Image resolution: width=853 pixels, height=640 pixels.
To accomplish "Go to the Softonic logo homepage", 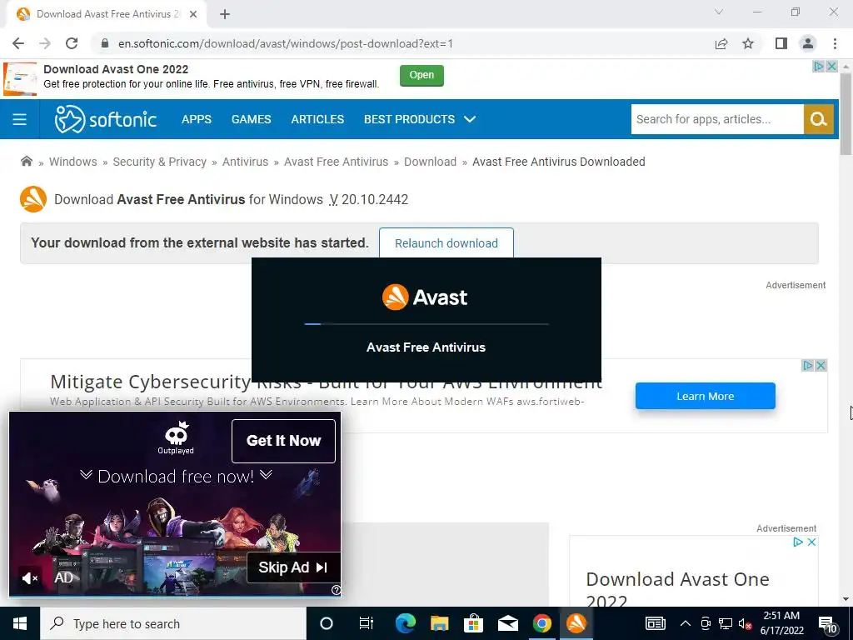I will click(106, 119).
